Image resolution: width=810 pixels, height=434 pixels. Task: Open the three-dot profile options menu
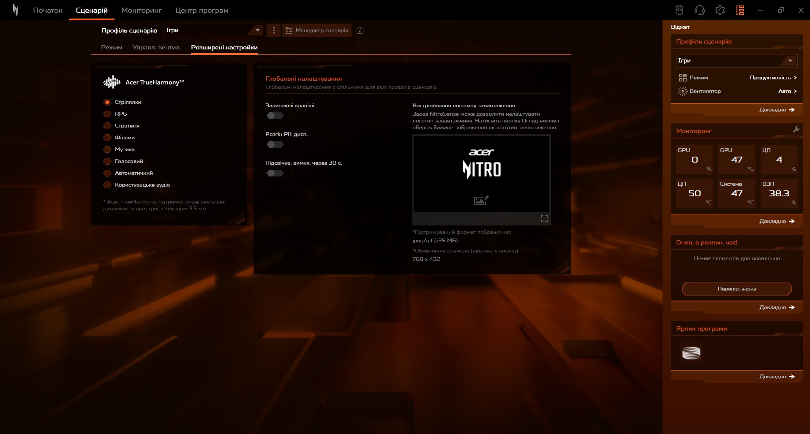click(274, 30)
